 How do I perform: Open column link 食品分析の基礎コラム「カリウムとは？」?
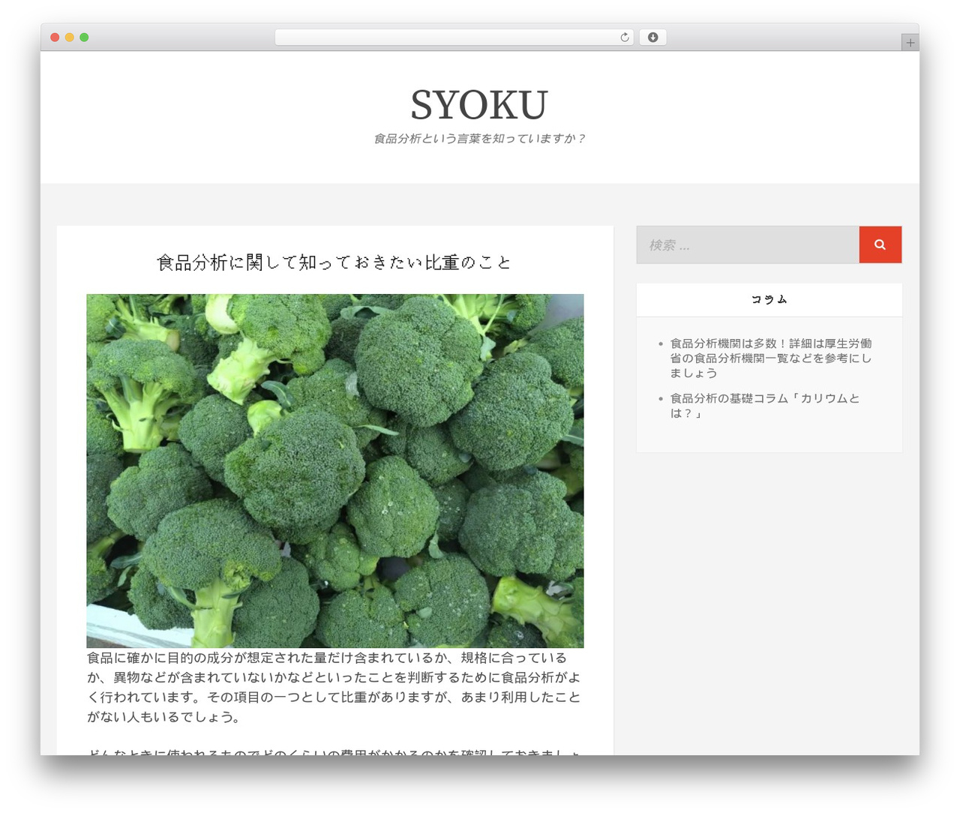click(x=765, y=406)
